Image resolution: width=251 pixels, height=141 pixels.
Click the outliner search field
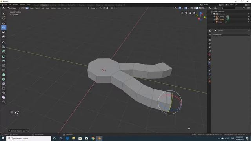(x=228, y=8)
